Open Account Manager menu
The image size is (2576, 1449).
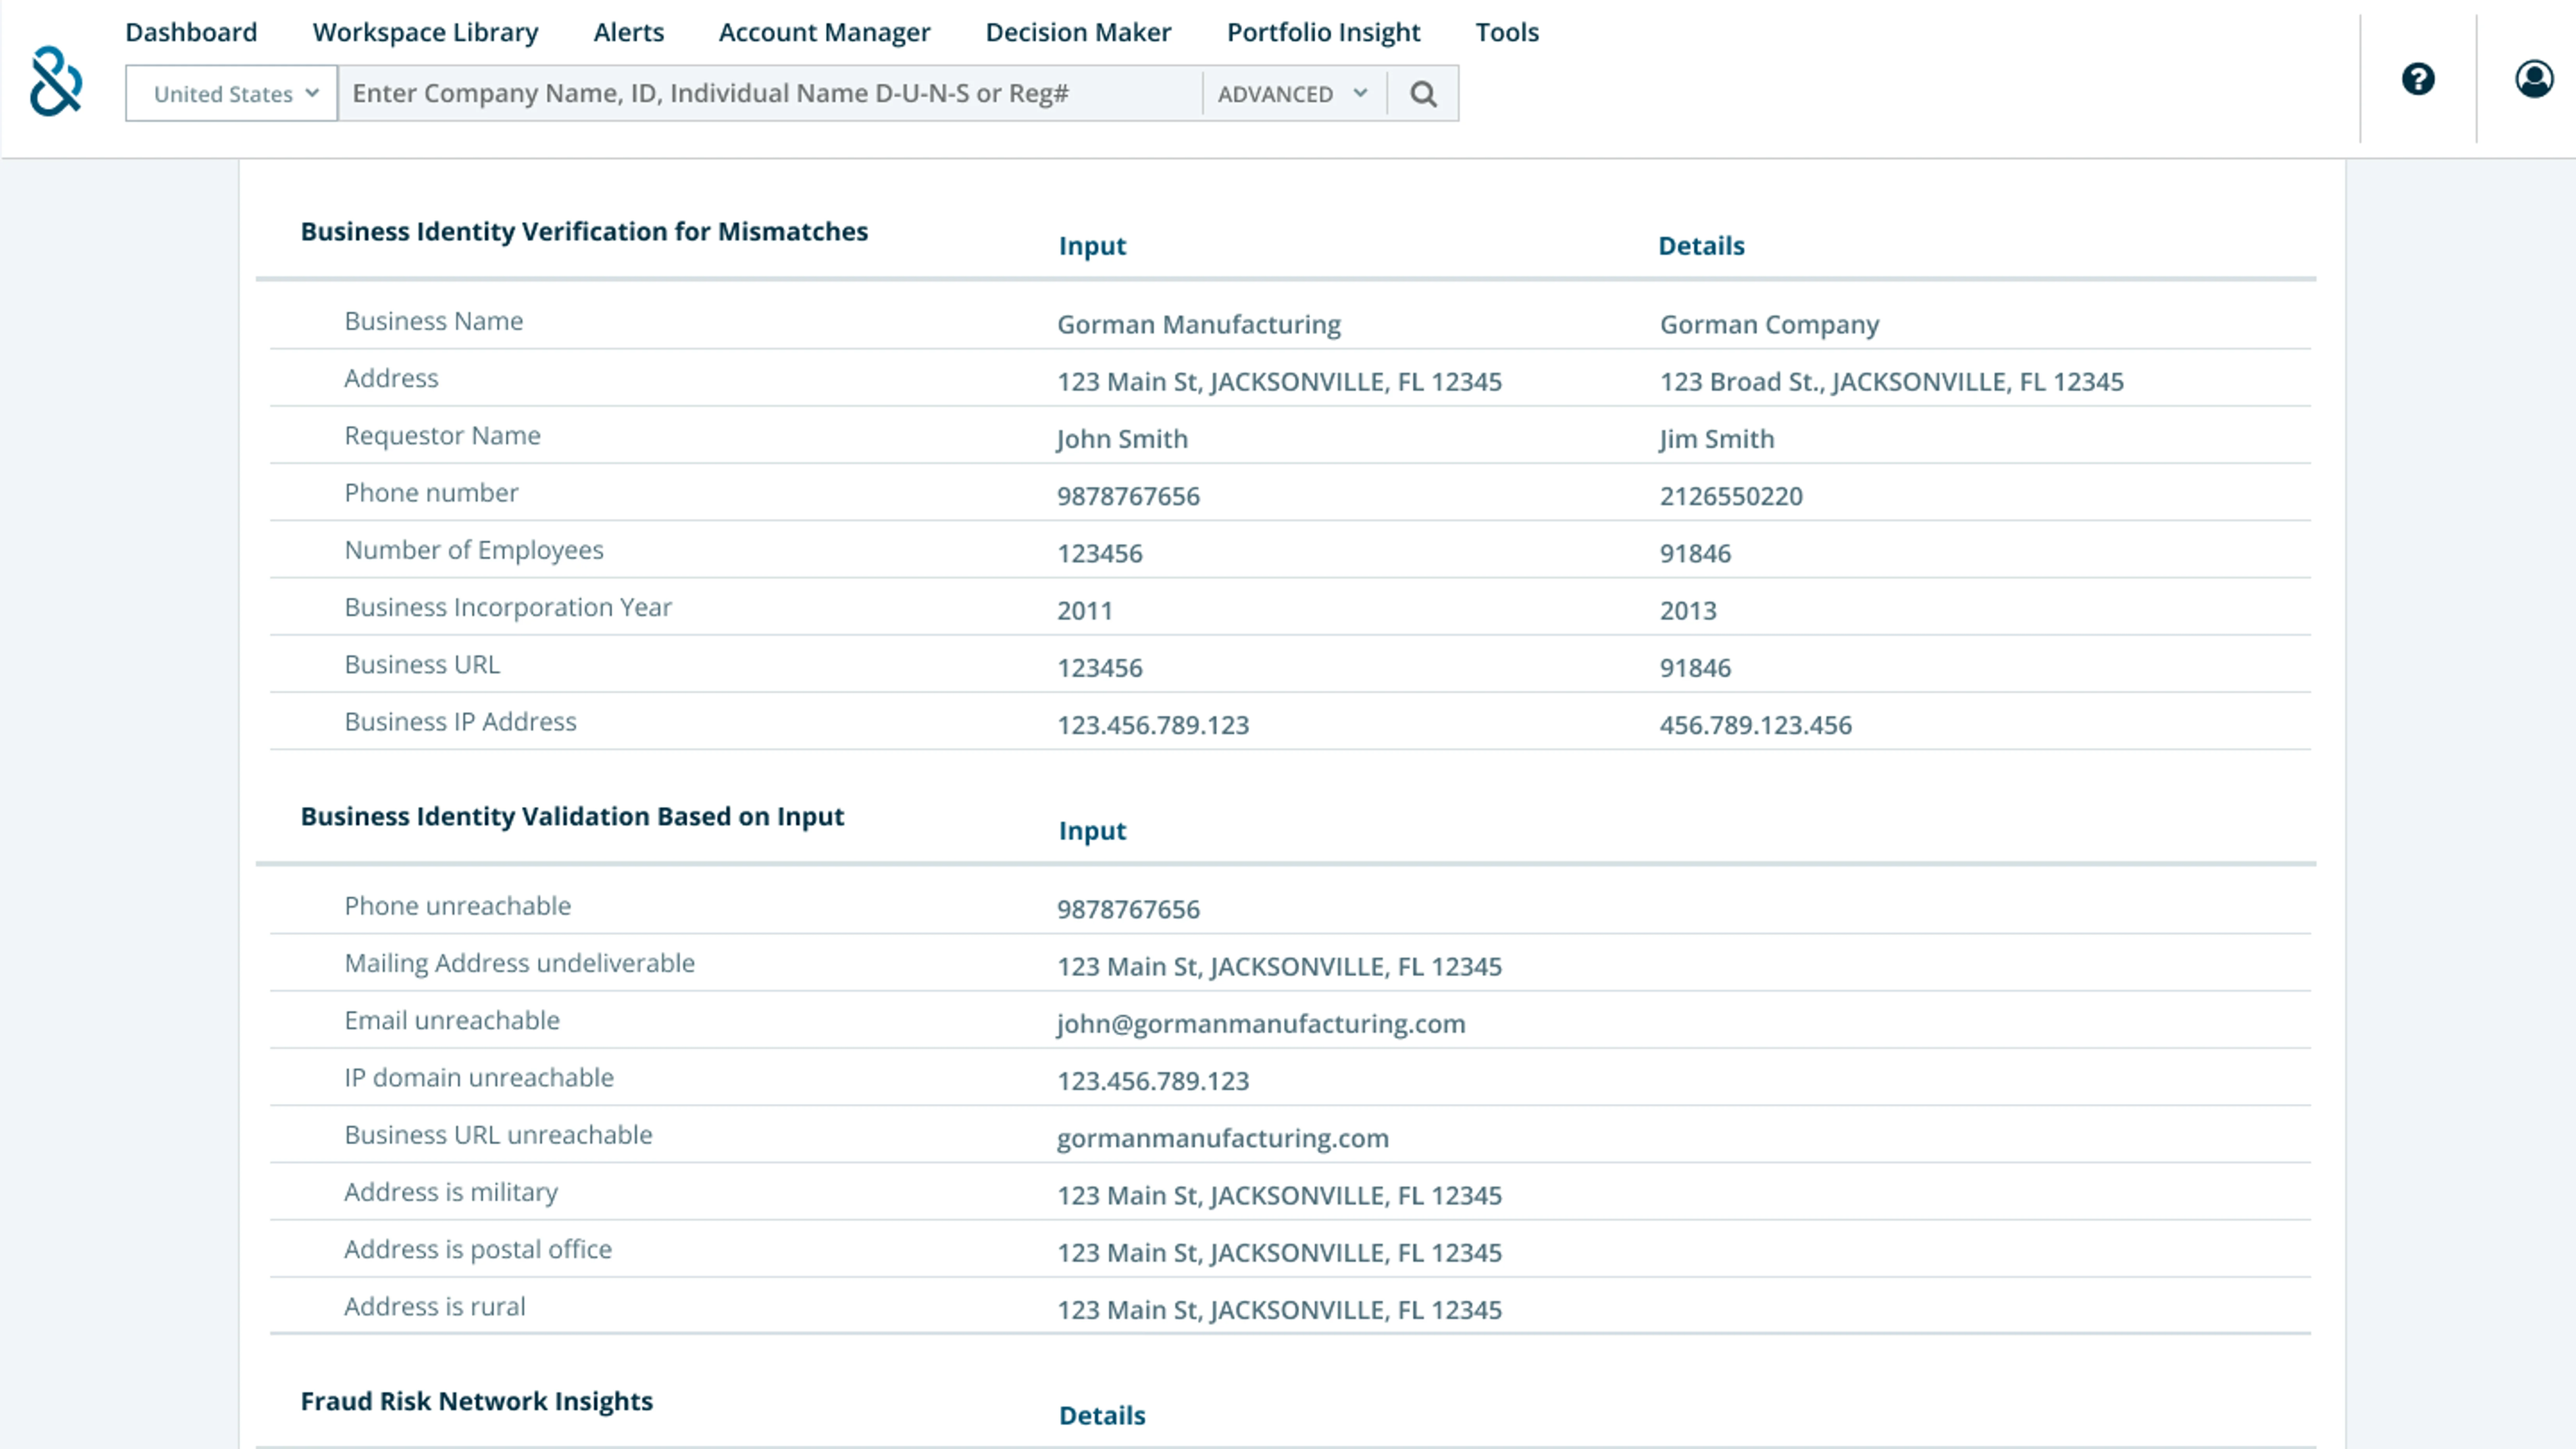tap(824, 32)
